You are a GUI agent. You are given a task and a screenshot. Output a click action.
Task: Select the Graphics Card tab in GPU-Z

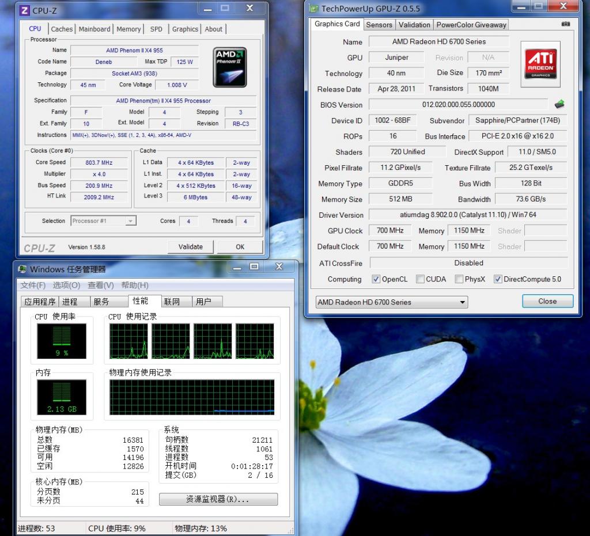coord(337,24)
